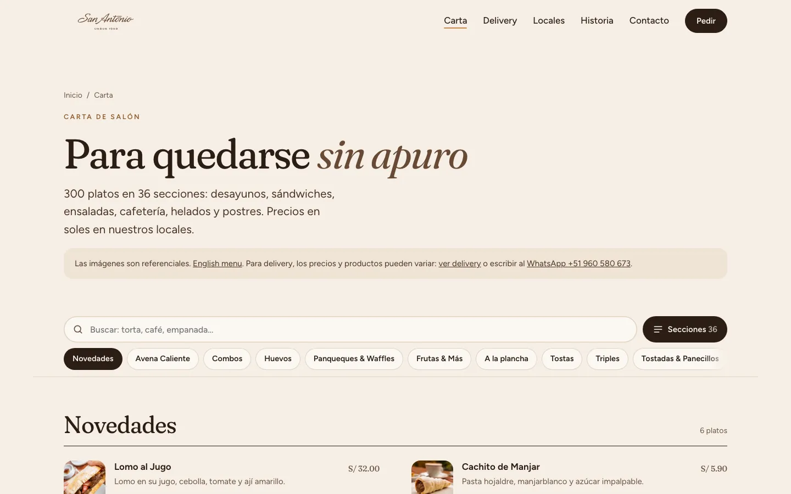Click the San Antonio logo
Viewport: 791px width, 494px height.
[105, 21]
